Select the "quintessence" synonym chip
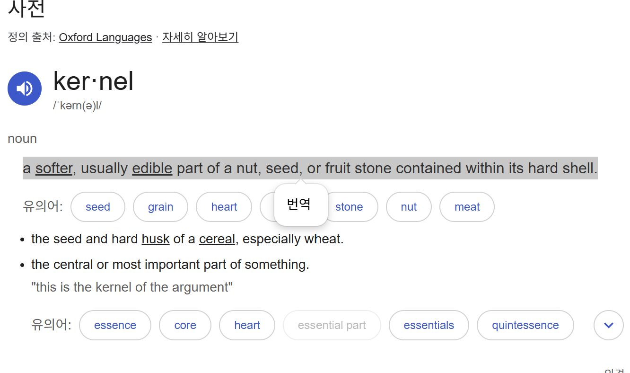This screenshot has height=373, width=630. 525,325
